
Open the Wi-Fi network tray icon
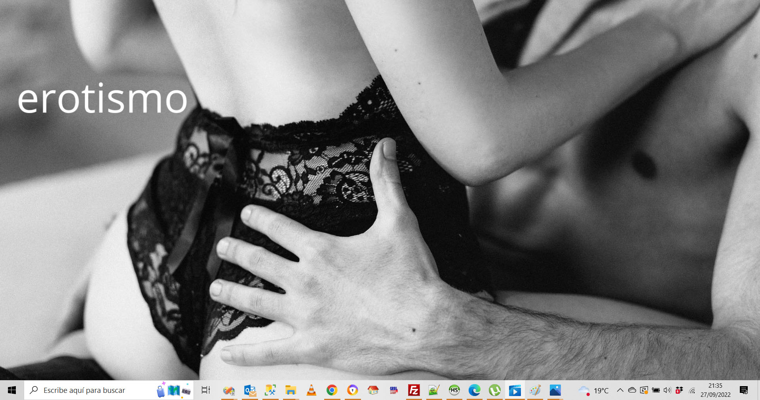(692, 390)
